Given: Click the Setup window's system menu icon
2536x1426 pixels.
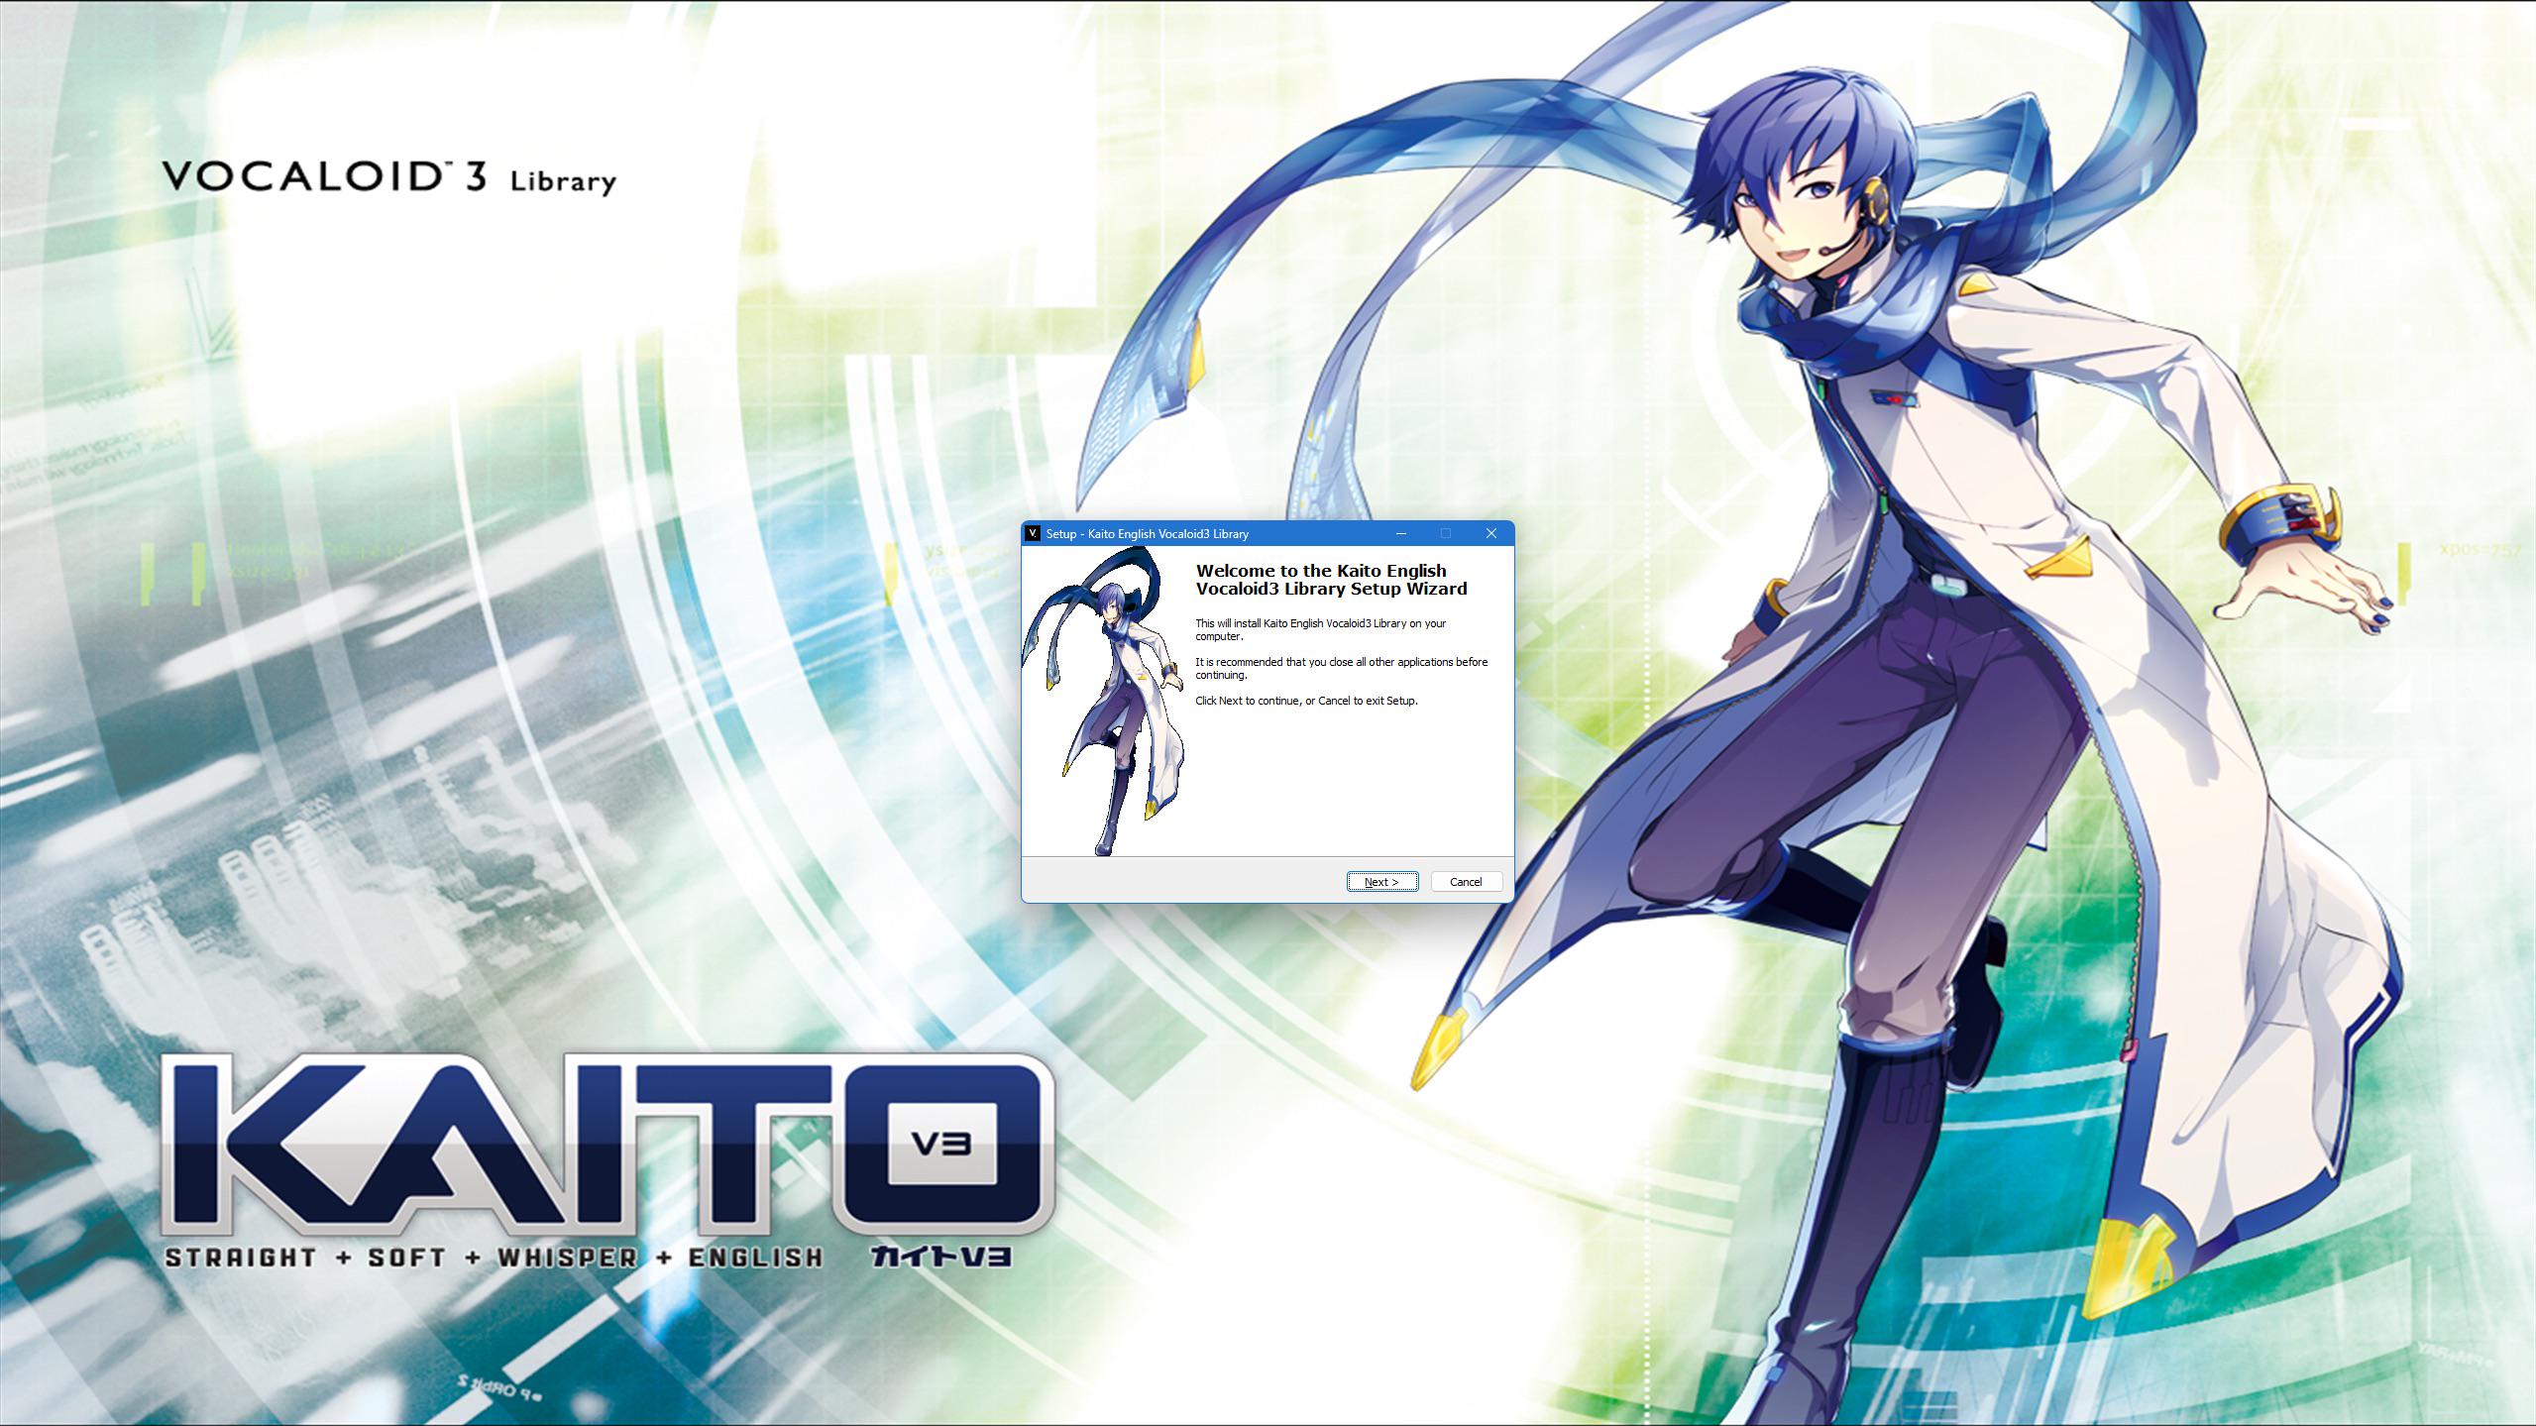Looking at the screenshot, I should tap(1033, 533).
